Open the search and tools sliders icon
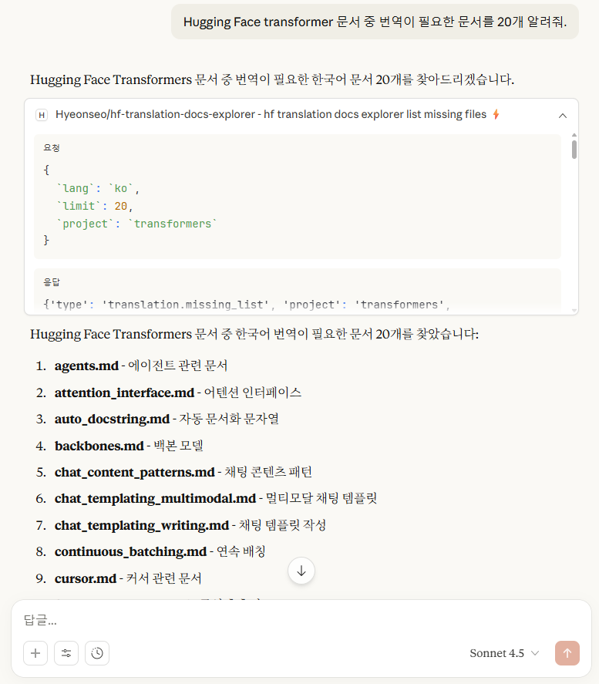599x684 pixels. click(66, 653)
